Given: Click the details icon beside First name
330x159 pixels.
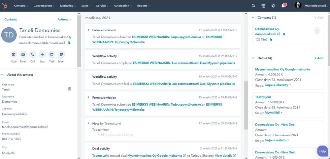Looking at the screenshot, I should pyautogui.click(x=70, y=89).
